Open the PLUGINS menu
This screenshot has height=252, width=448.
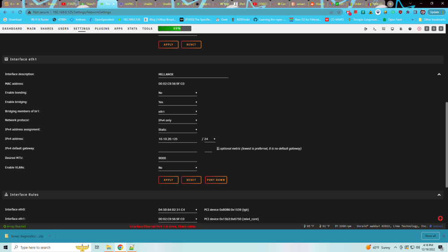point(102,29)
